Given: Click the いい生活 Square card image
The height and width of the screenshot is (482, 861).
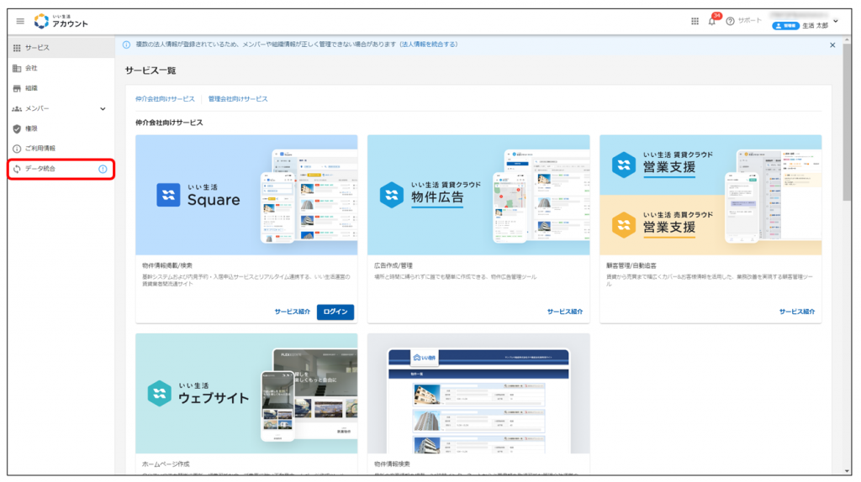Looking at the screenshot, I should click(x=246, y=195).
